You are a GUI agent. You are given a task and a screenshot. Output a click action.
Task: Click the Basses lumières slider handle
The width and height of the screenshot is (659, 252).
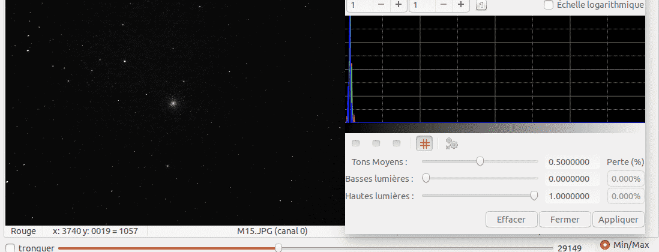tap(426, 179)
